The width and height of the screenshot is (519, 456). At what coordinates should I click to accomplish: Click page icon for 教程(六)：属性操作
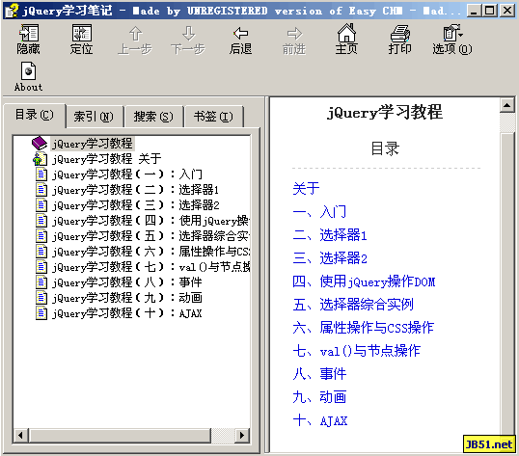tap(41, 252)
